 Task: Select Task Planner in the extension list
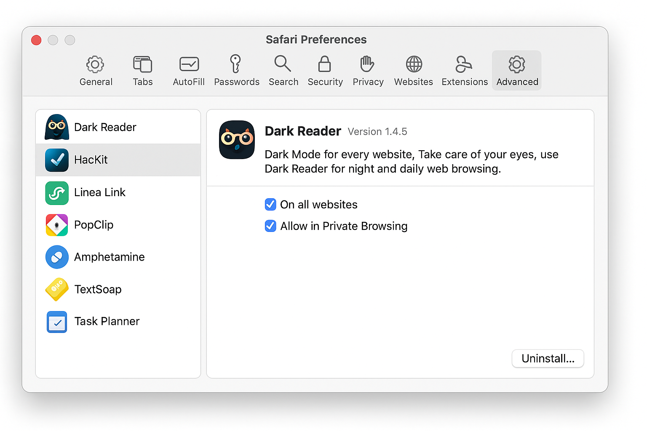[x=107, y=322]
